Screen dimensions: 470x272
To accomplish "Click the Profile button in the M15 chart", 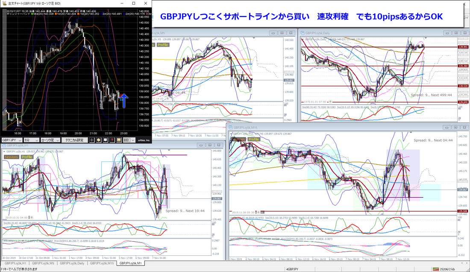I will click(253, 139).
